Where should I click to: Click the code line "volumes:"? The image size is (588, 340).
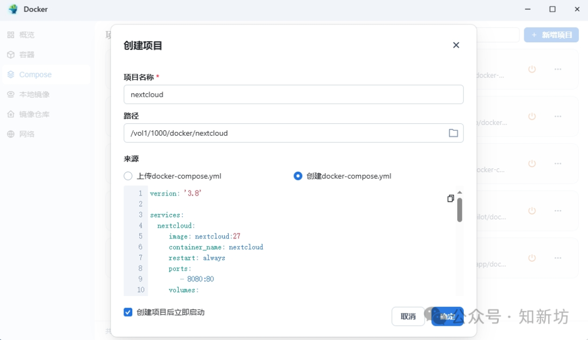[184, 290]
